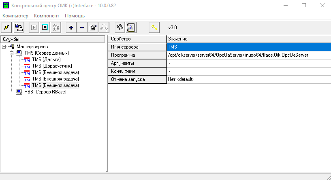
Task: Click the minus remove component icon
Action: click(x=81, y=28)
